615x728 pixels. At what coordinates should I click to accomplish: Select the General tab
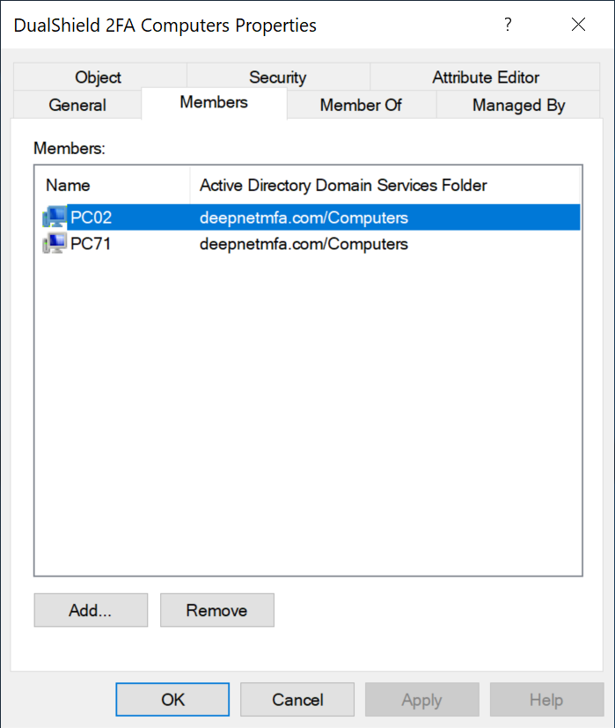click(x=77, y=105)
